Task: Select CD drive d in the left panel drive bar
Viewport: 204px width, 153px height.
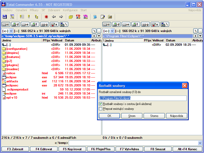Action: [x=16, y=24]
